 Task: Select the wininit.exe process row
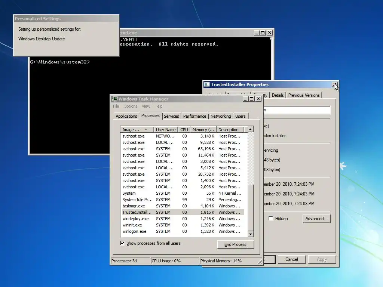pos(183,225)
